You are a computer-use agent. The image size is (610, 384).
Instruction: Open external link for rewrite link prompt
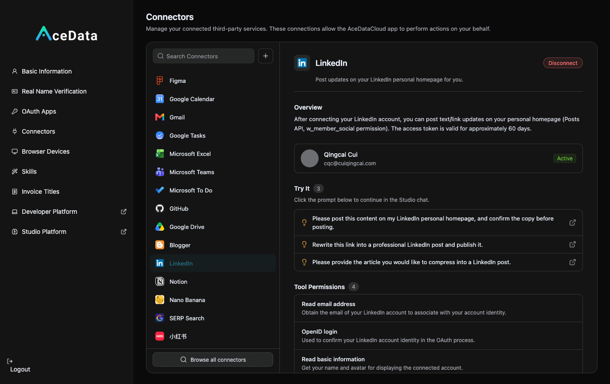pos(573,245)
